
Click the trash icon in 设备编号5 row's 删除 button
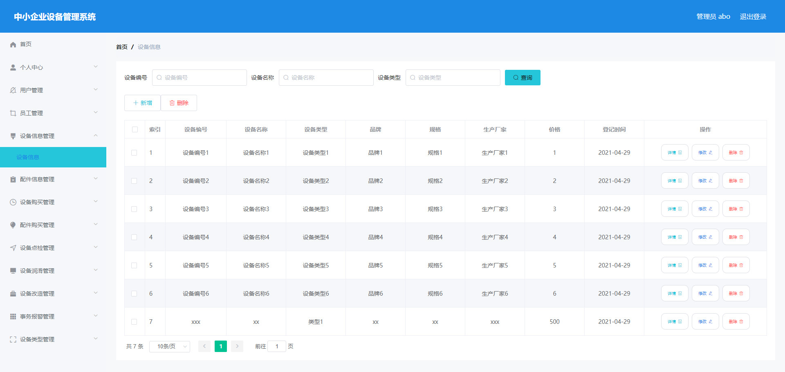[x=741, y=265]
